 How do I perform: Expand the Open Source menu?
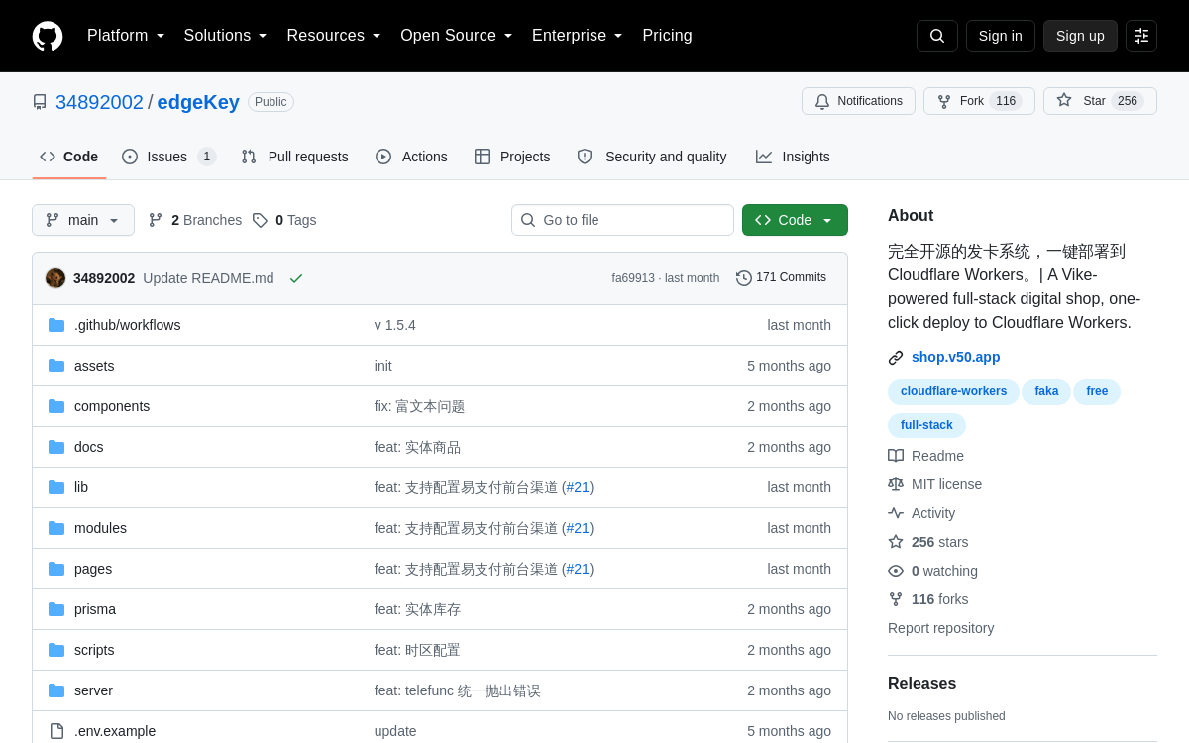[457, 36]
